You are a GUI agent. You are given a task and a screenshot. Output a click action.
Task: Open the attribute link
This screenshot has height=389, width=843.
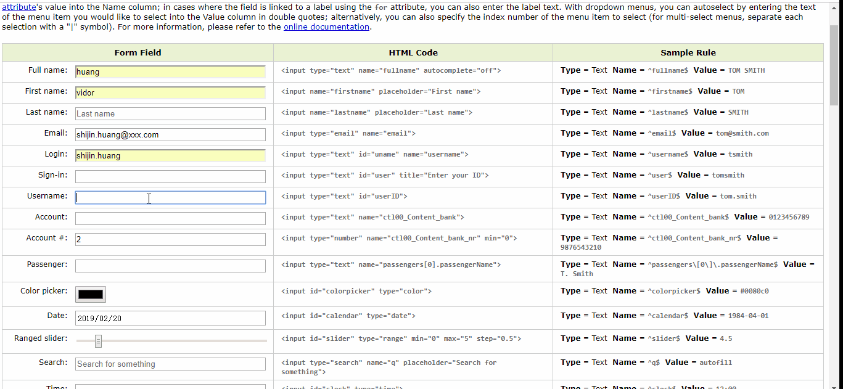pyautogui.click(x=19, y=7)
